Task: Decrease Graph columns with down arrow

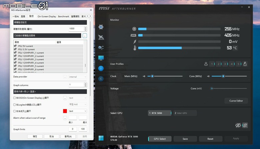Action: 85,86
